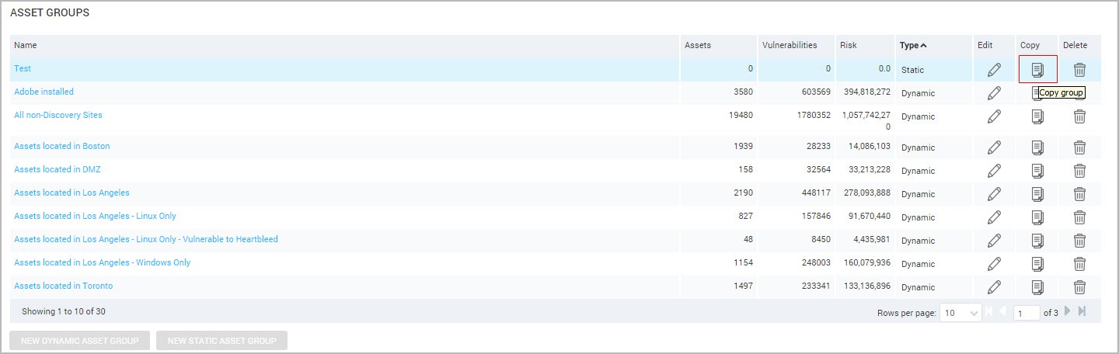This screenshot has width=1119, height=354.
Task: Click 'Showing 1 to 10 of 30' text
Action: pyautogui.click(x=64, y=311)
